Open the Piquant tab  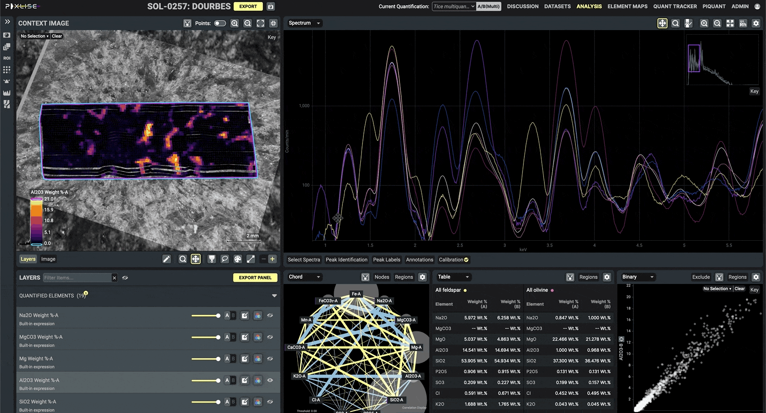(714, 6)
